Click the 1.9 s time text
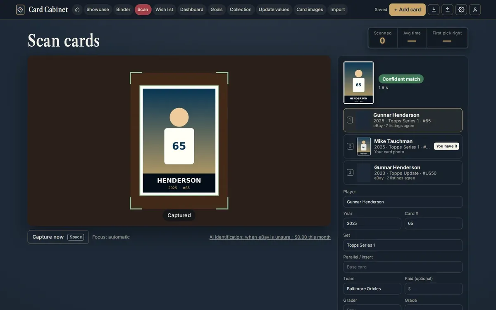This screenshot has width=496, height=310. [x=383, y=88]
